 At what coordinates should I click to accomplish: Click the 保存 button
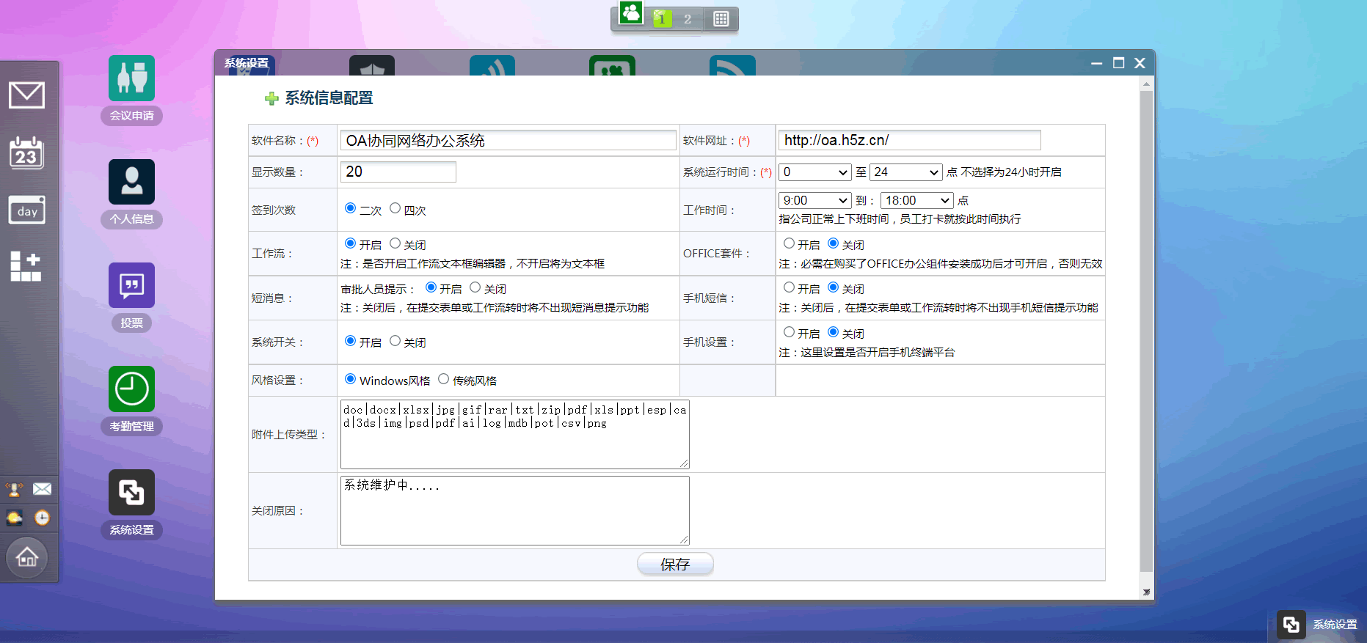(675, 564)
